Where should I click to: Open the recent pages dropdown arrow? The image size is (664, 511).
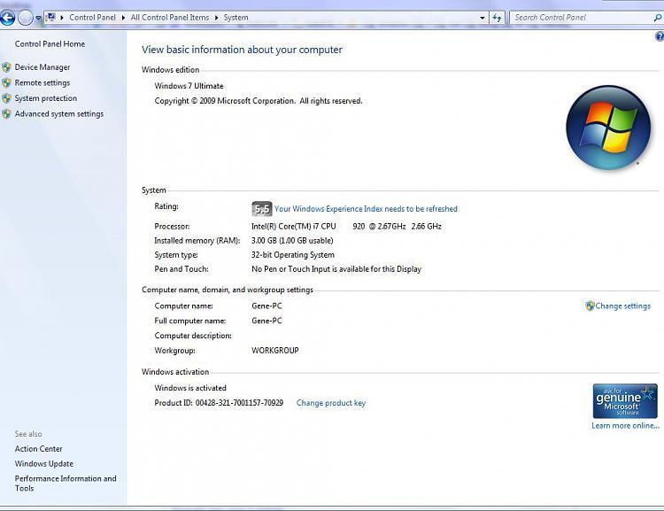coord(38,18)
